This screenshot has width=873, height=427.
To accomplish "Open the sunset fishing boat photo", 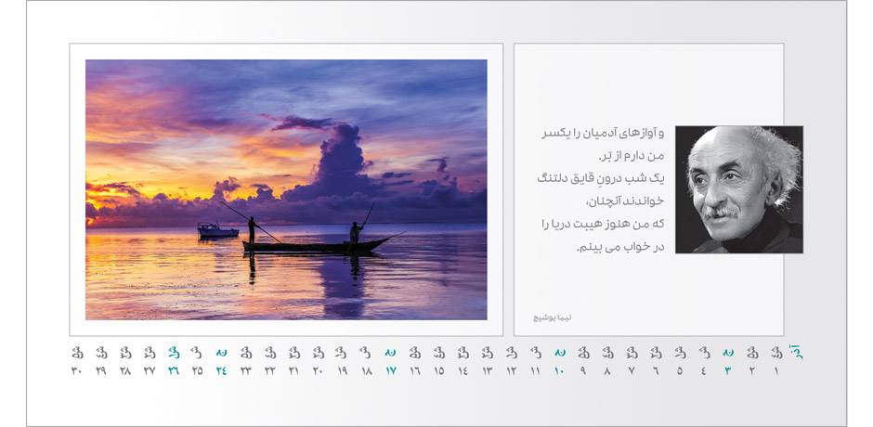I will click(x=286, y=189).
